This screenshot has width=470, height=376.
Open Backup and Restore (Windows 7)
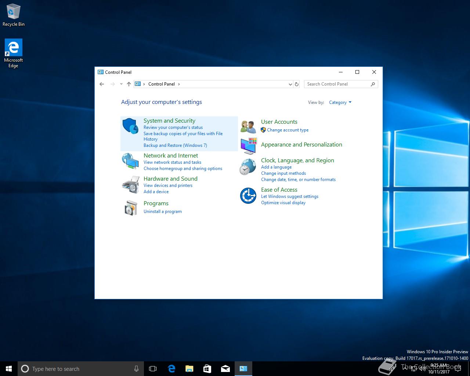[x=175, y=145]
